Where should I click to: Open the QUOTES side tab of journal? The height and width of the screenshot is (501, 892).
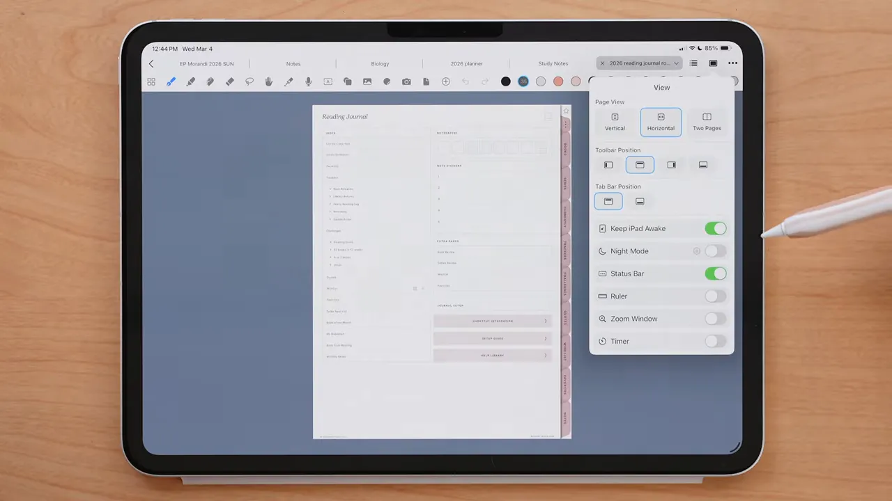tap(566, 317)
